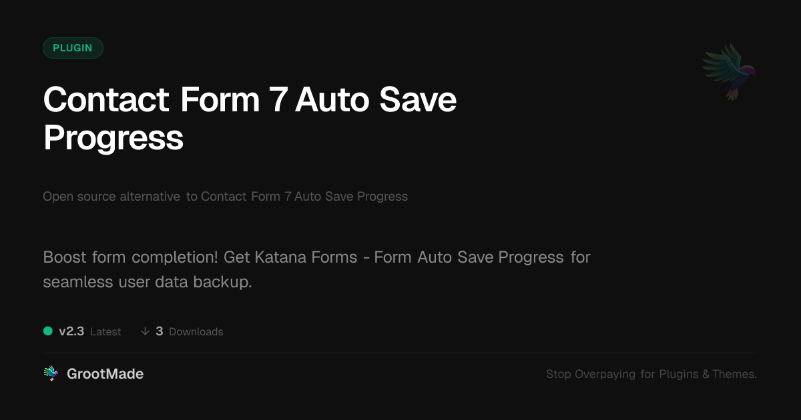801x420 pixels.
Task: Click the "Boost form completion!" sentence
Action: click(x=131, y=257)
